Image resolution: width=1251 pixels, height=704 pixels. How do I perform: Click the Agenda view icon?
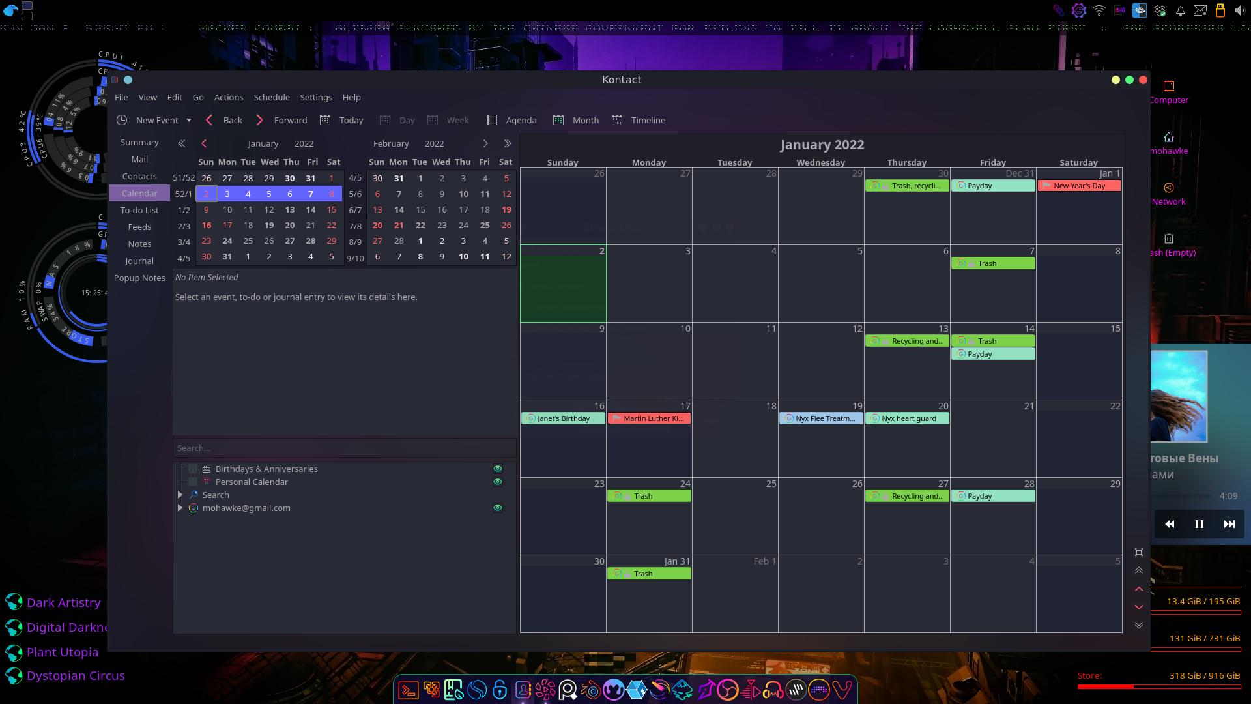click(x=493, y=120)
